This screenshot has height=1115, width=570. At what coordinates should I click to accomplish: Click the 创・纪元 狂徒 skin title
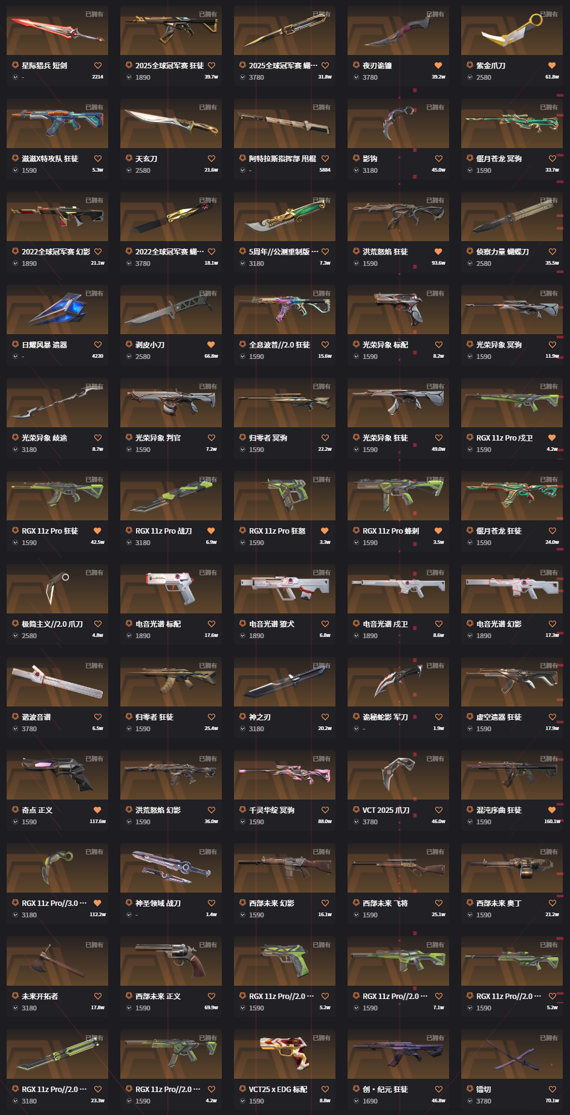click(x=386, y=1089)
